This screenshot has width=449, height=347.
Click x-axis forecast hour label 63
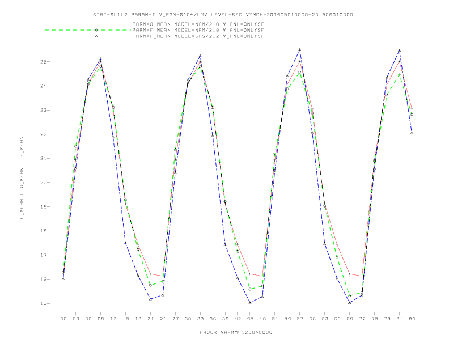[325, 319]
